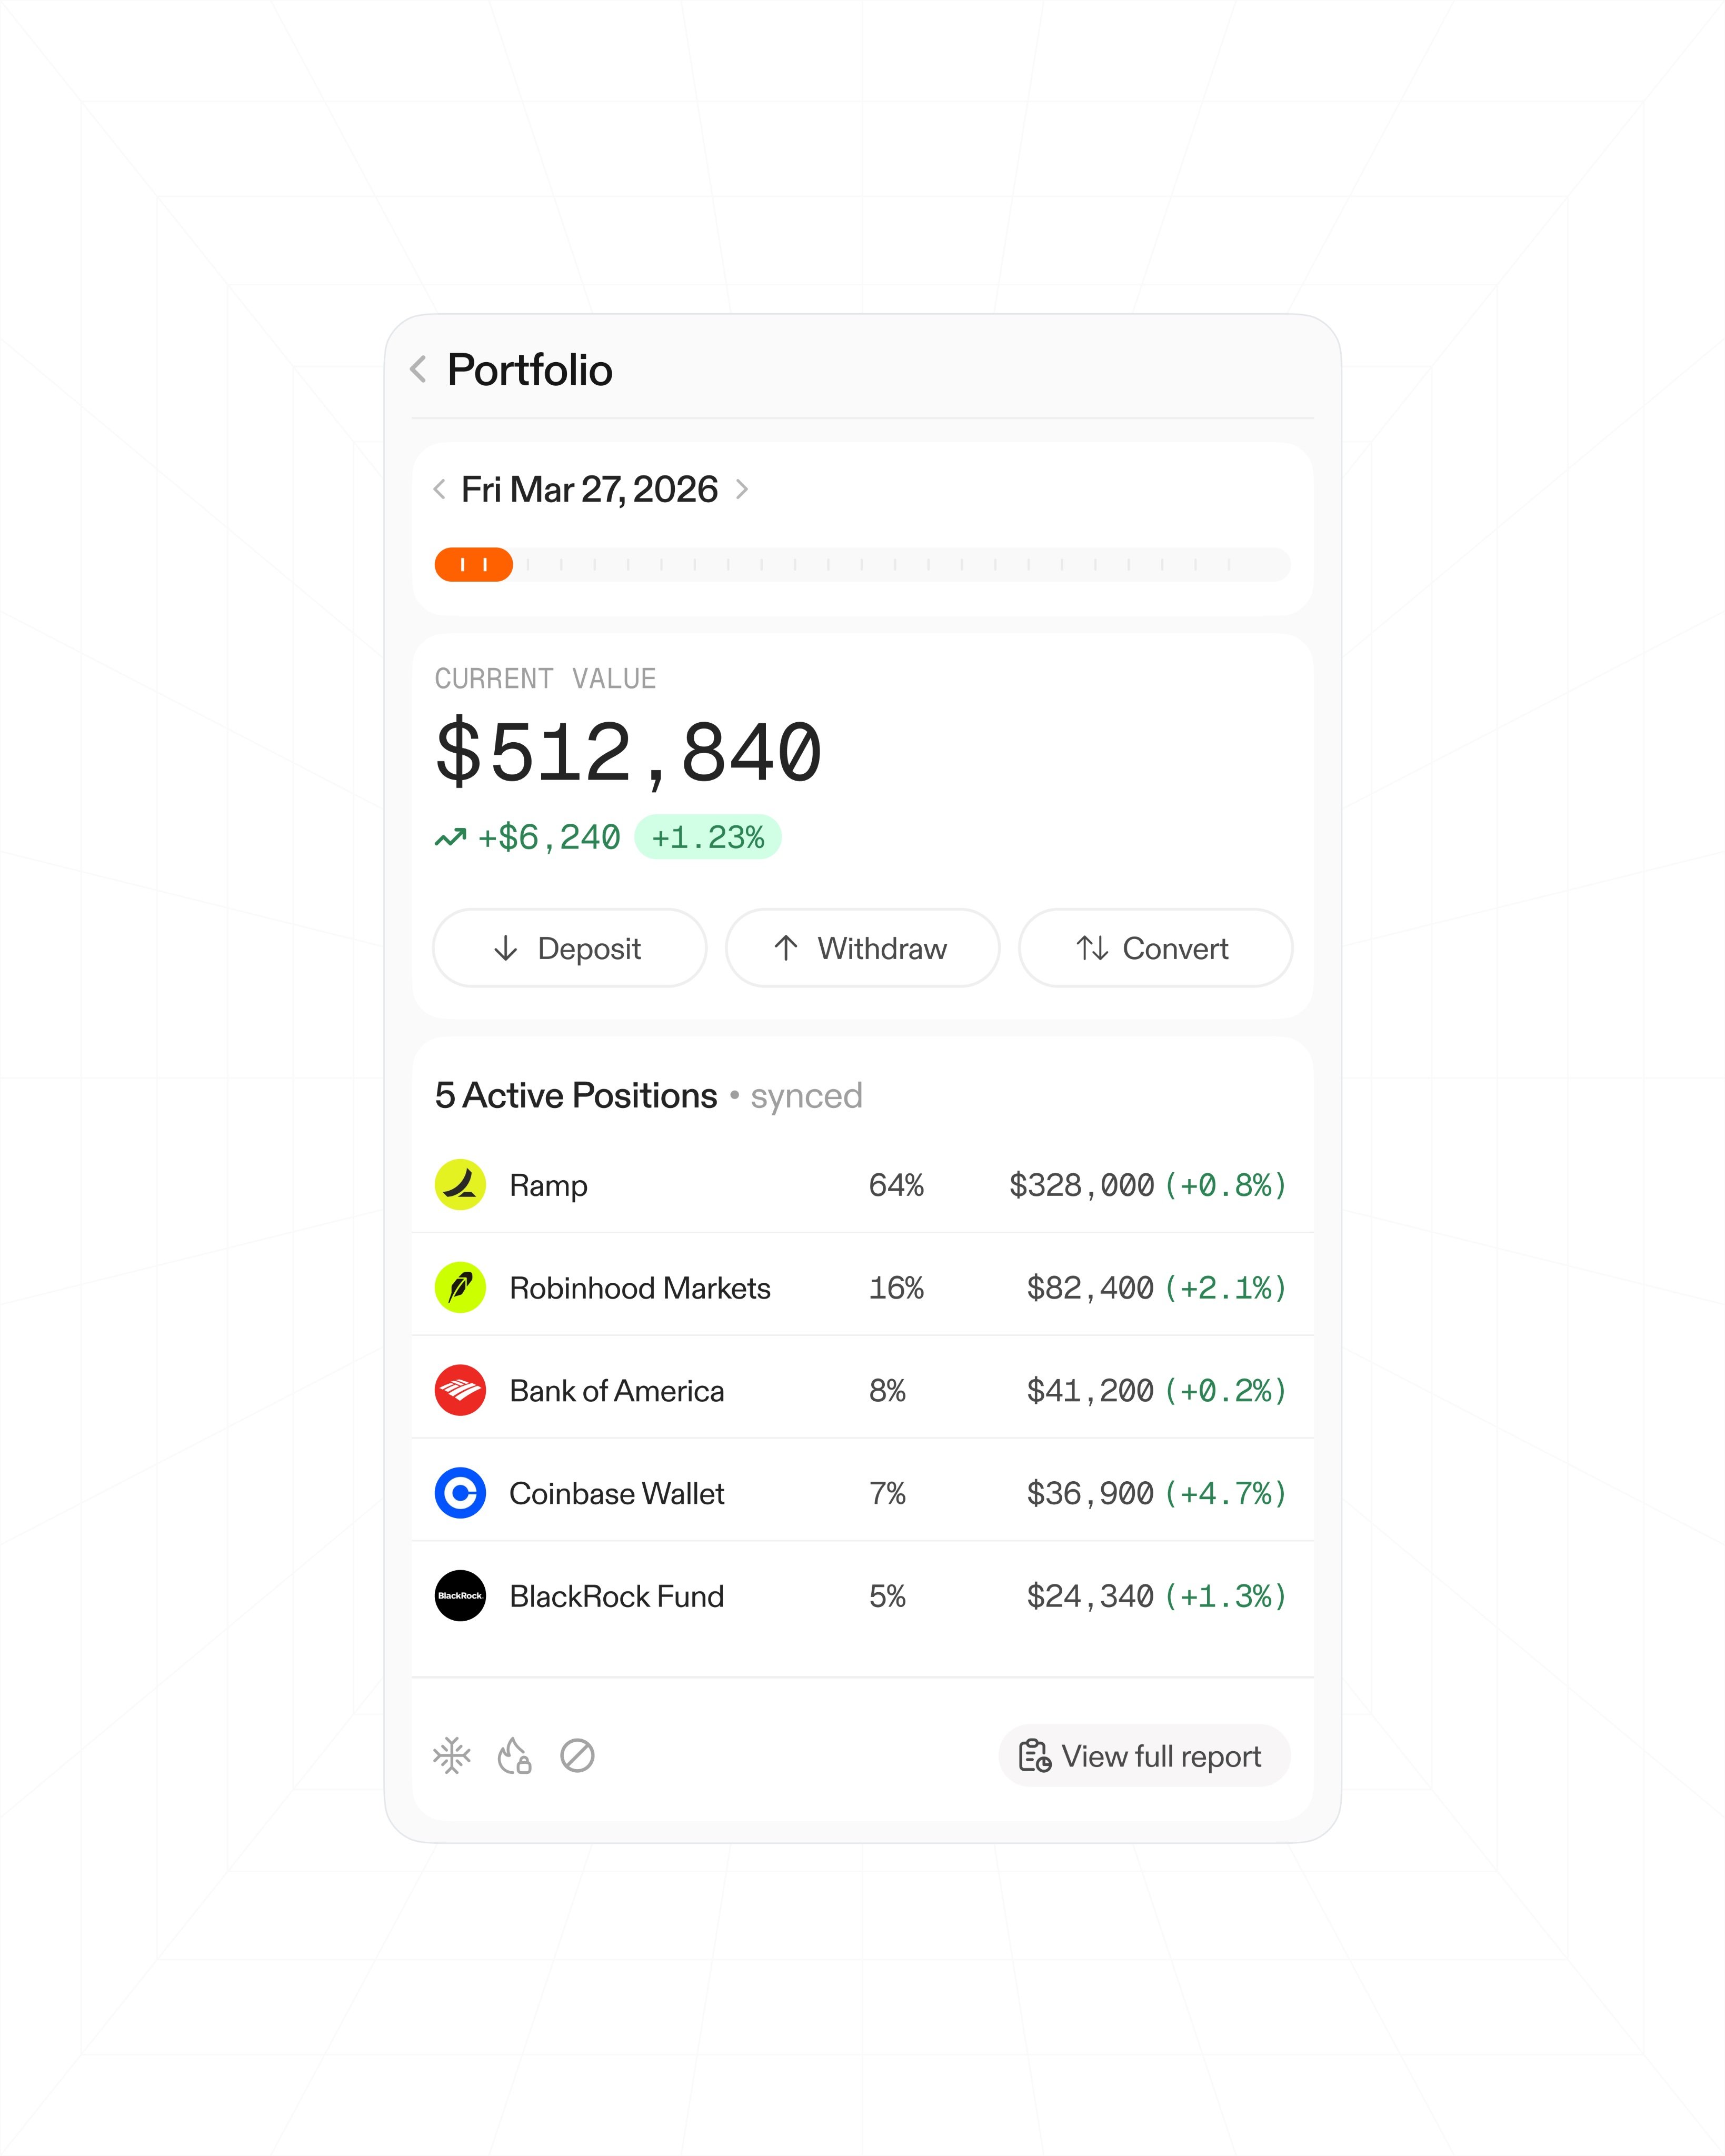The image size is (1725, 2156).
Task: Click the synced status text
Action: coord(806,1098)
